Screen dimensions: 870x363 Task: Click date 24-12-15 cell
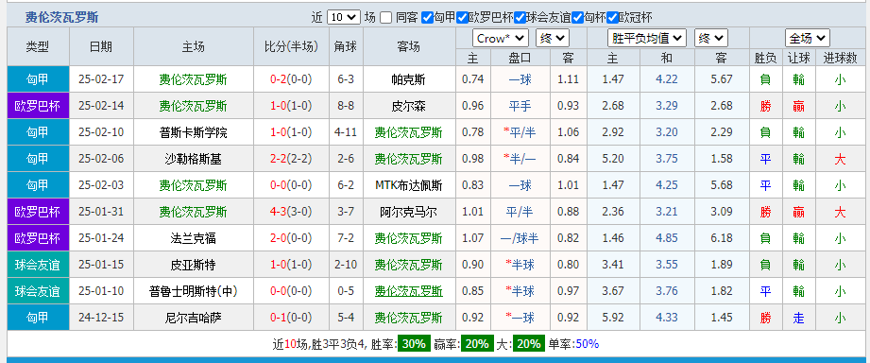[101, 318]
